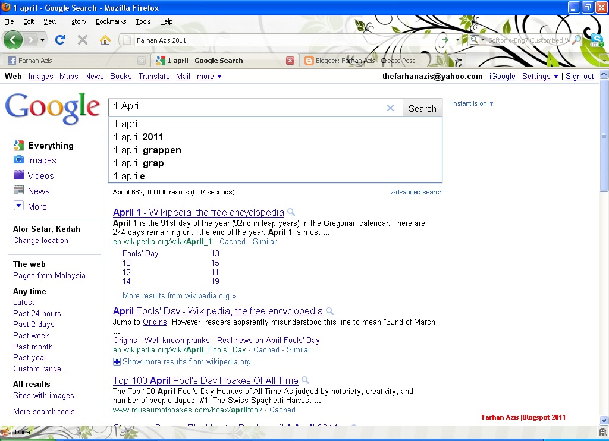Open Fools' Day sitelink
The height and width of the screenshot is (441, 609).
[x=140, y=254]
